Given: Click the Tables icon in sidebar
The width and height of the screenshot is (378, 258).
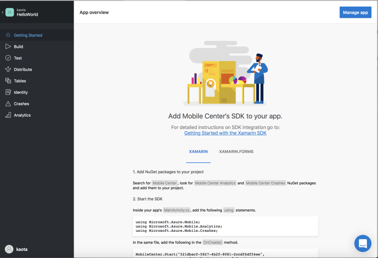Looking at the screenshot, I should point(8,81).
